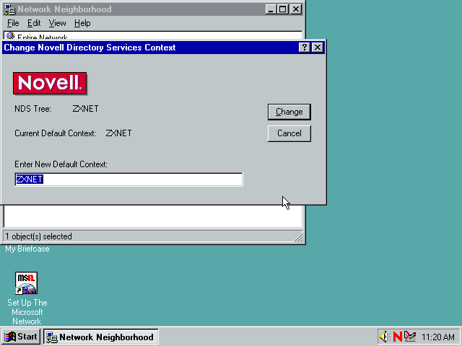Select the Entire Network globe icon
This screenshot has width=462, height=346.
pos(10,36)
